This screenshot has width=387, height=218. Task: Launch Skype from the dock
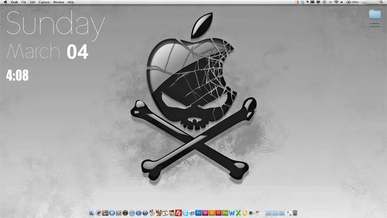pyautogui.click(x=185, y=213)
